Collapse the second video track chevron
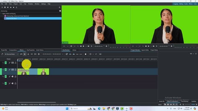This screenshot has height=111, width=198. 3,70
